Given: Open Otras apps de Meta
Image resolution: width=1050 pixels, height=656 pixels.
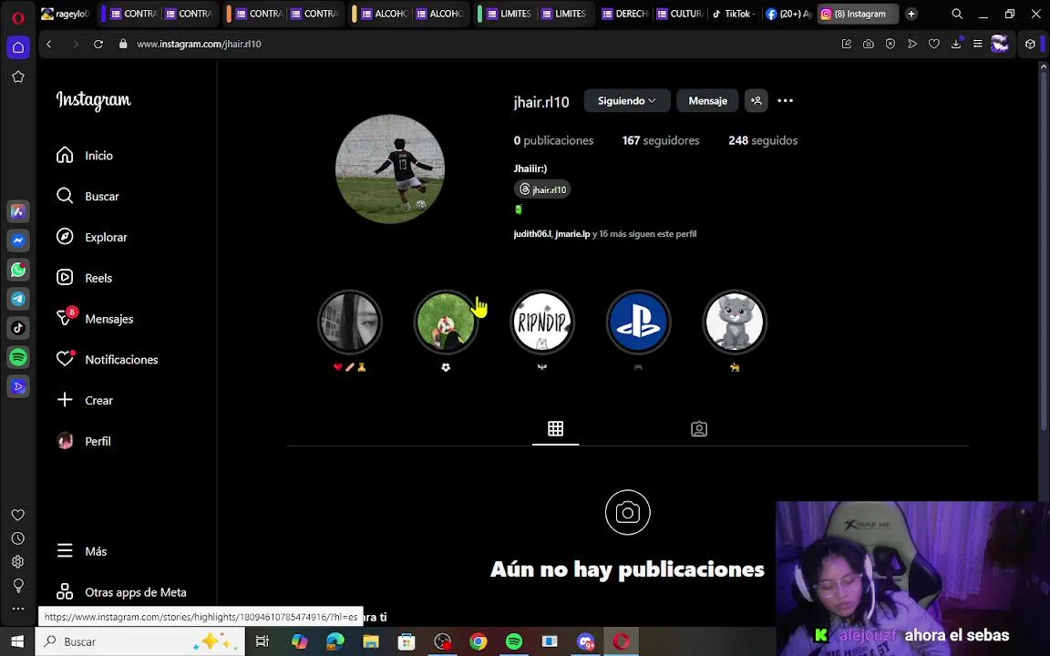Looking at the screenshot, I should pos(122,591).
